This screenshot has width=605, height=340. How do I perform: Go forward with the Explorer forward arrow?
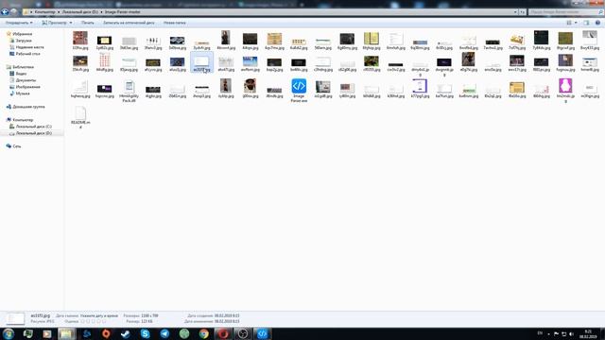tap(14, 12)
